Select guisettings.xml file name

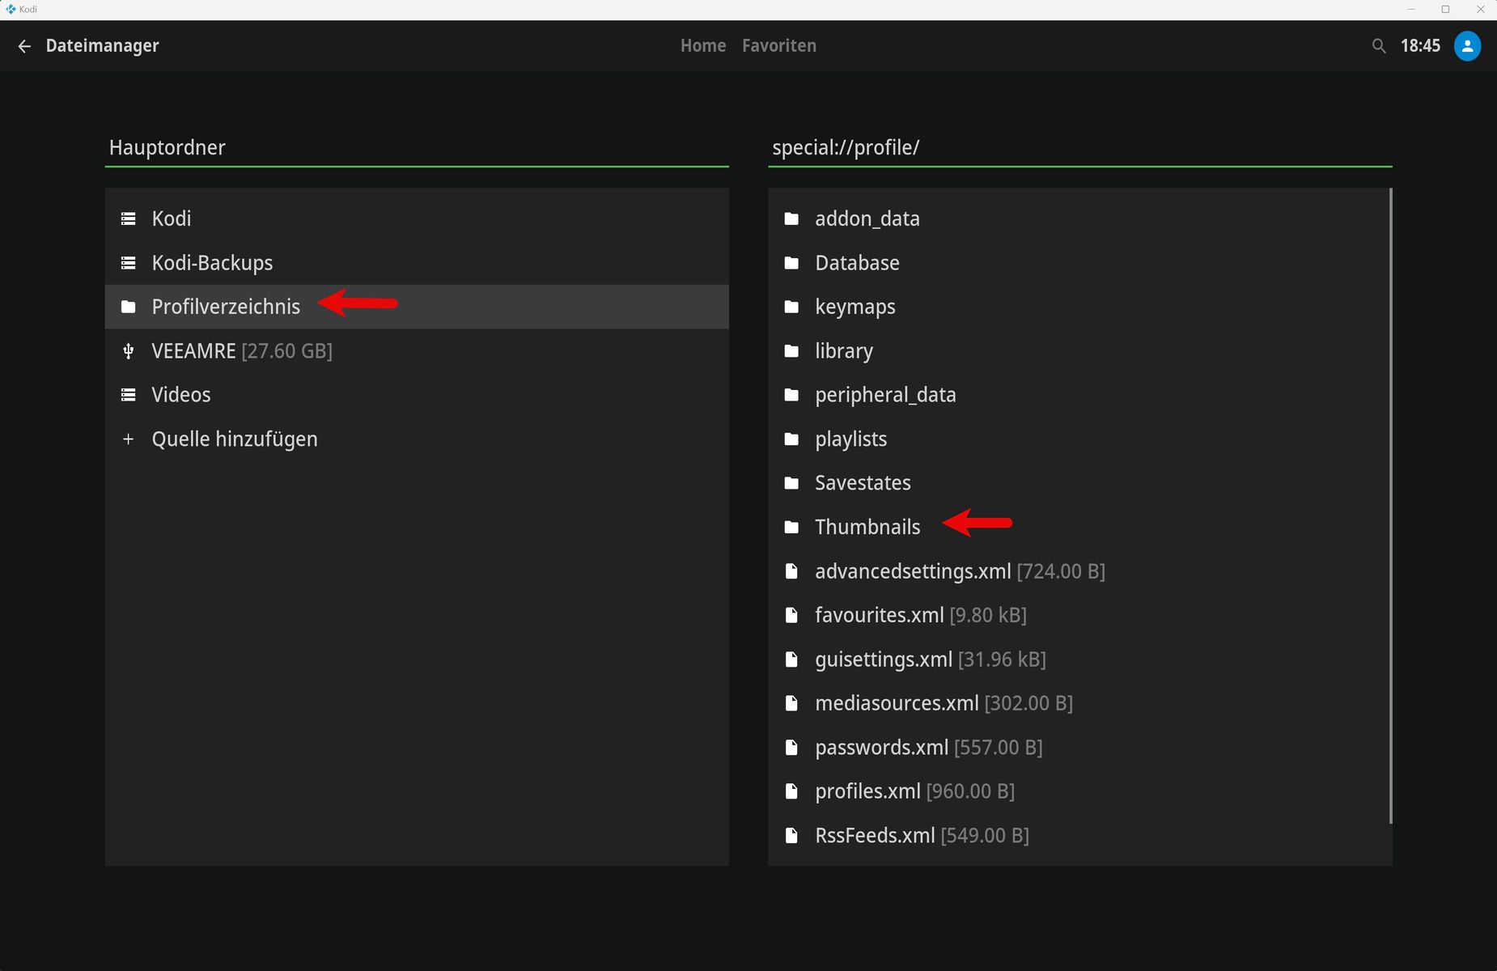point(883,659)
